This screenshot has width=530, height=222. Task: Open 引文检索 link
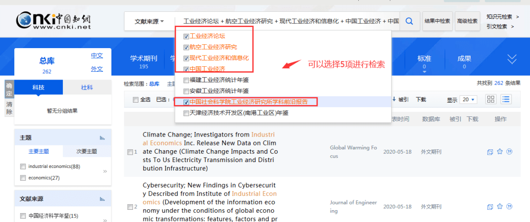(x=500, y=27)
